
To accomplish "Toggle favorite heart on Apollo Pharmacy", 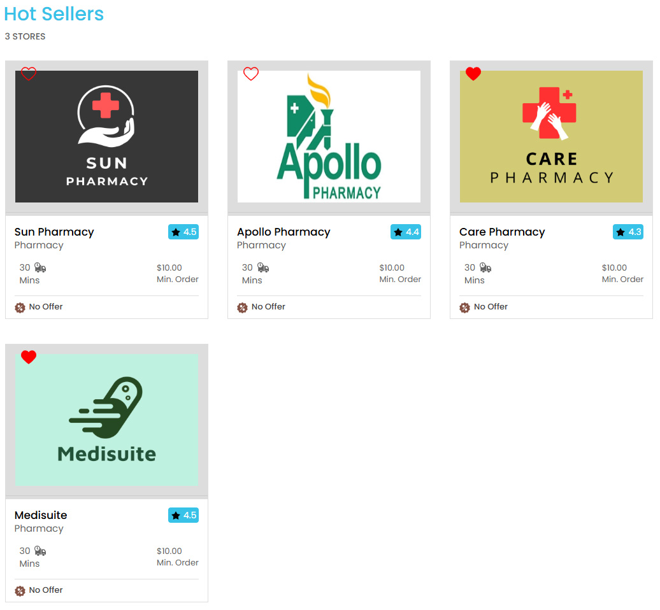I will pos(251,74).
